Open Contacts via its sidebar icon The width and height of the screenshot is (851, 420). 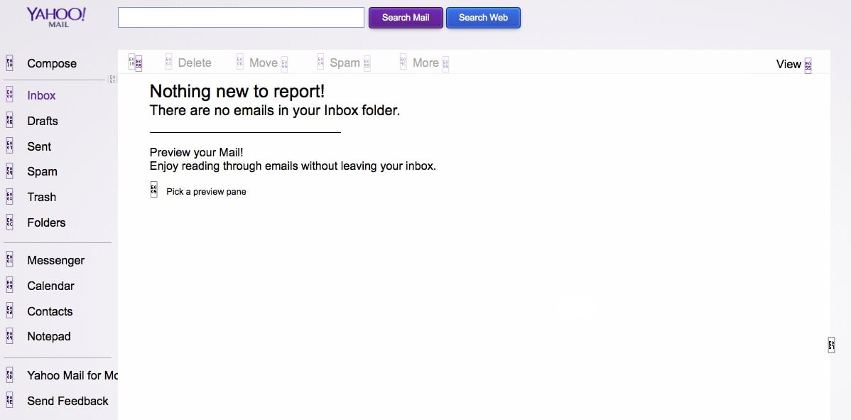(x=9, y=311)
